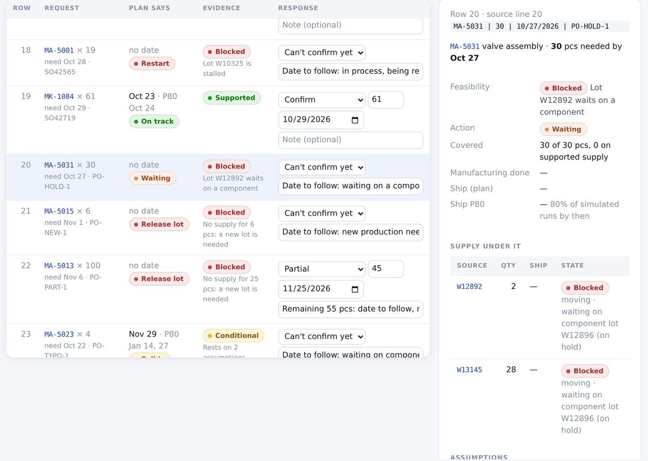Click the Blocked evidence badge in row 21
Image resolution: width=648 pixels, height=461 pixels.
pyautogui.click(x=226, y=212)
